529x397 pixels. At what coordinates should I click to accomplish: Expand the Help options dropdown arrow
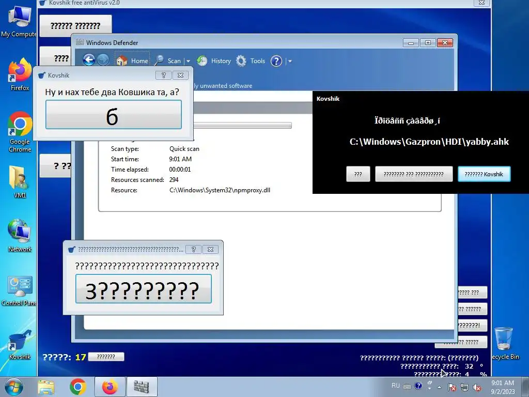click(x=290, y=61)
